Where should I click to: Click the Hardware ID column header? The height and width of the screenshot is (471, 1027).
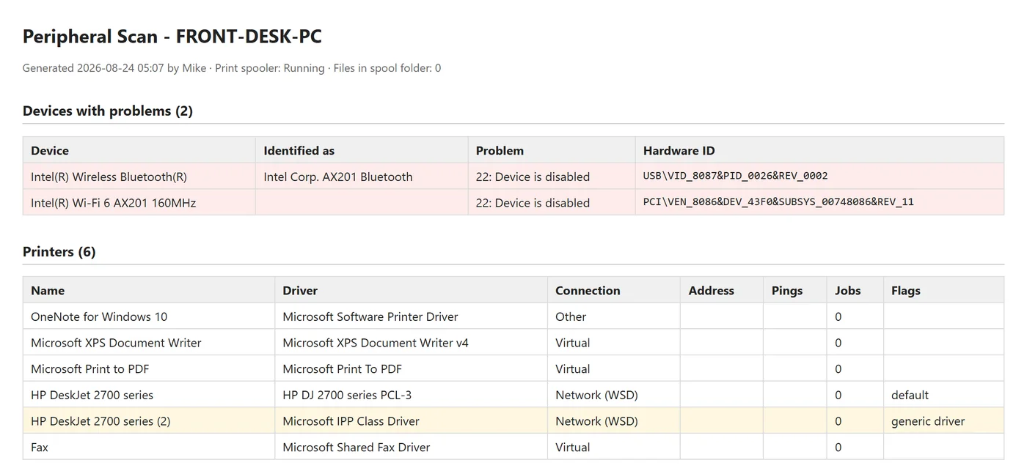[x=679, y=150]
